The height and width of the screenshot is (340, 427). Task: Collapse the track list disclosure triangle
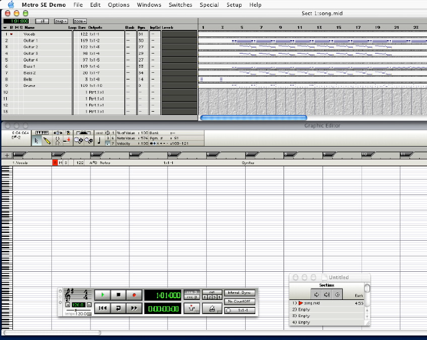click(5, 27)
